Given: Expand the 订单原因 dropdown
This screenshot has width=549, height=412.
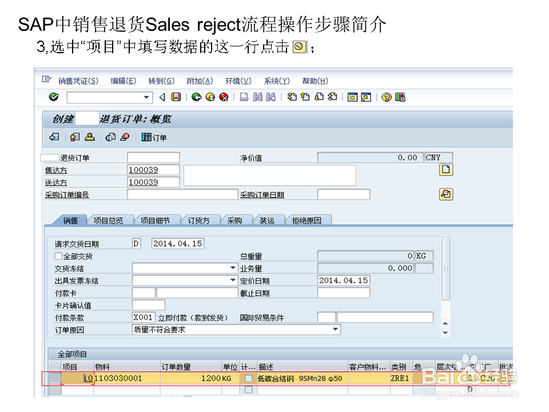Looking at the screenshot, I should (x=336, y=330).
